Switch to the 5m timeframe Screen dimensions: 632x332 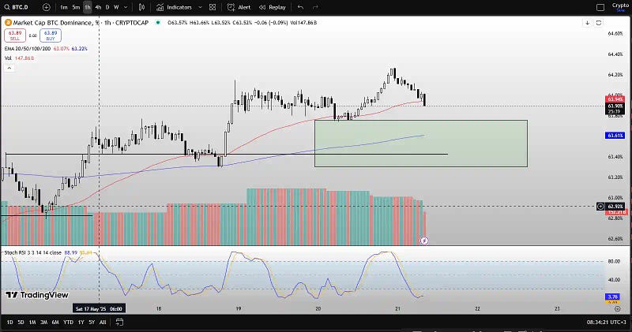(x=76, y=7)
